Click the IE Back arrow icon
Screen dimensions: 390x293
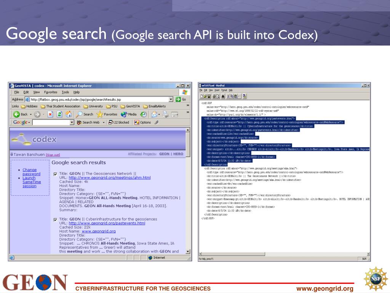[x=16, y=114]
